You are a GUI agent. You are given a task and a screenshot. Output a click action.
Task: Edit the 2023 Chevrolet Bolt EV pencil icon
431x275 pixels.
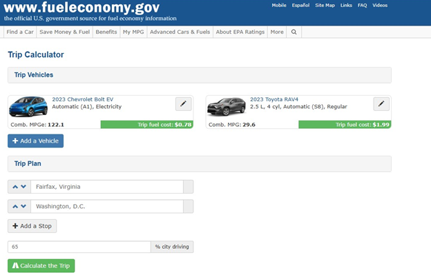pos(183,104)
